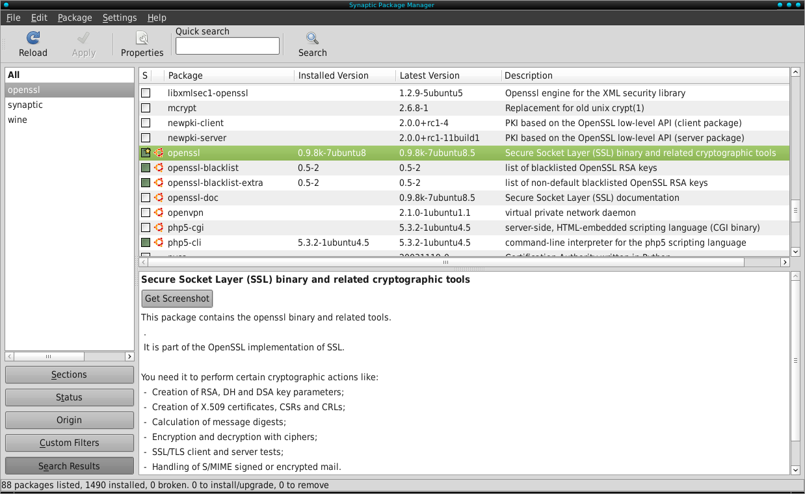This screenshot has height=494, width=805.
Task: Sort by Latest Version column header
Action: click(x=449, y=75)
